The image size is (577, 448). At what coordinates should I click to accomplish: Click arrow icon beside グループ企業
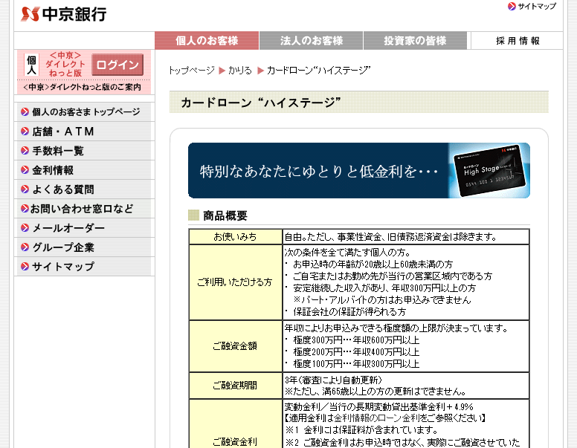[x=25, y=247]
